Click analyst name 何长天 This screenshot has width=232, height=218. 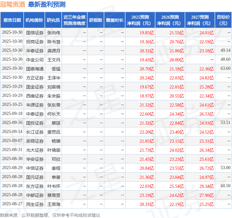tap(54, 114)
